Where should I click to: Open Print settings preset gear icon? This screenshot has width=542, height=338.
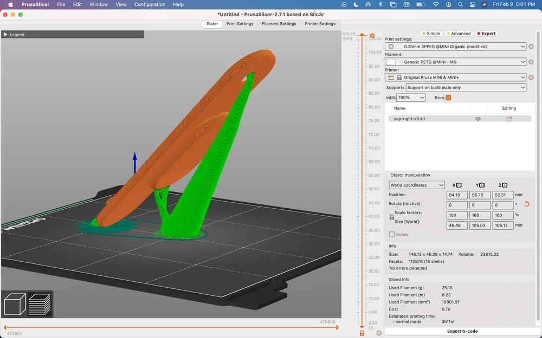[531, 47]
